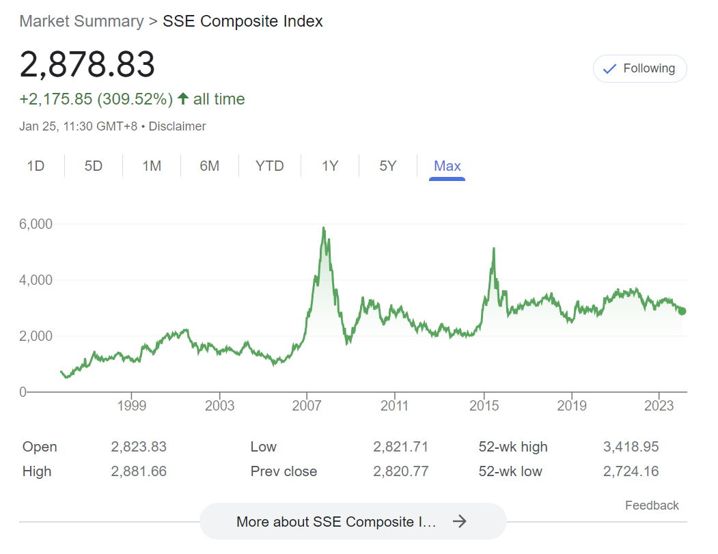Click the Following checkmark icon
718x554 pixels.
click(609, 69)
